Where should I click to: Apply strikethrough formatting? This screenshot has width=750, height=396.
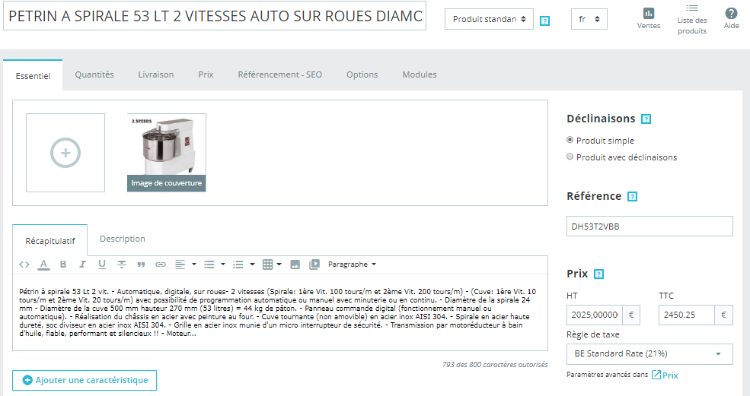tap(122, 265)
